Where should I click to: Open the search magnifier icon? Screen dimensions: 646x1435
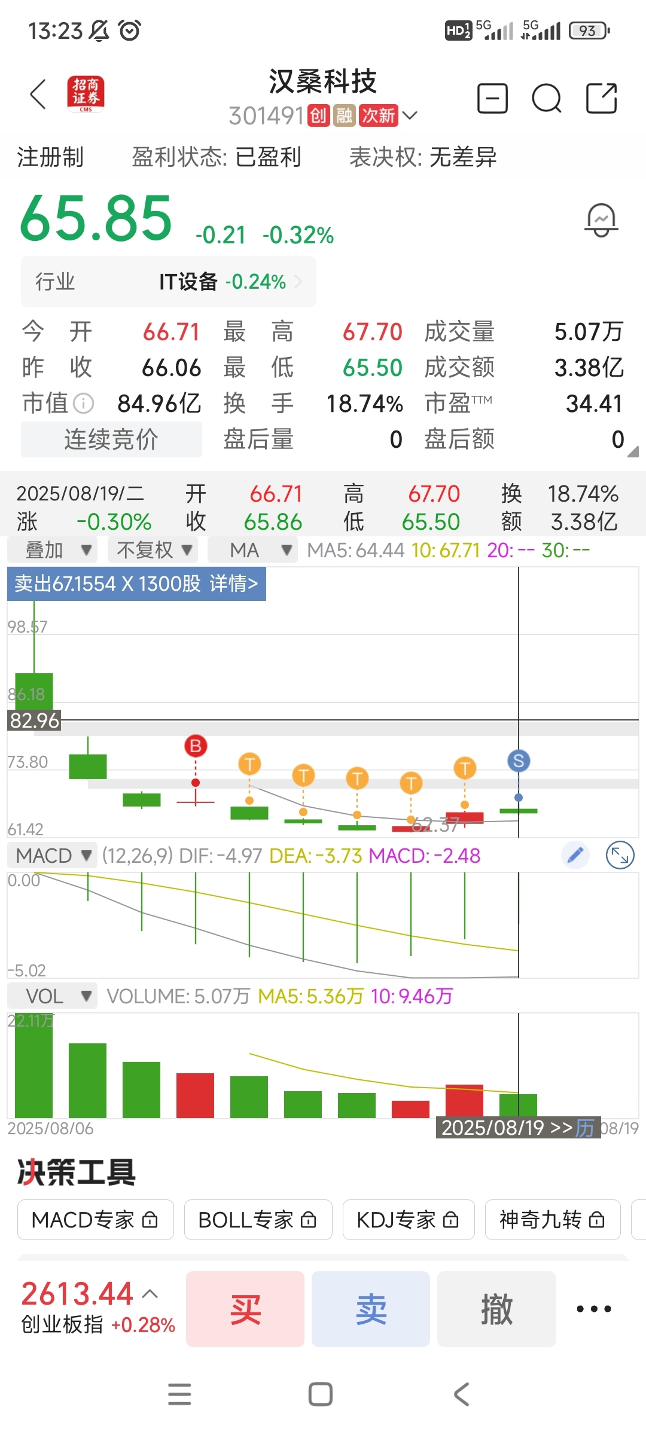[546, 99]
